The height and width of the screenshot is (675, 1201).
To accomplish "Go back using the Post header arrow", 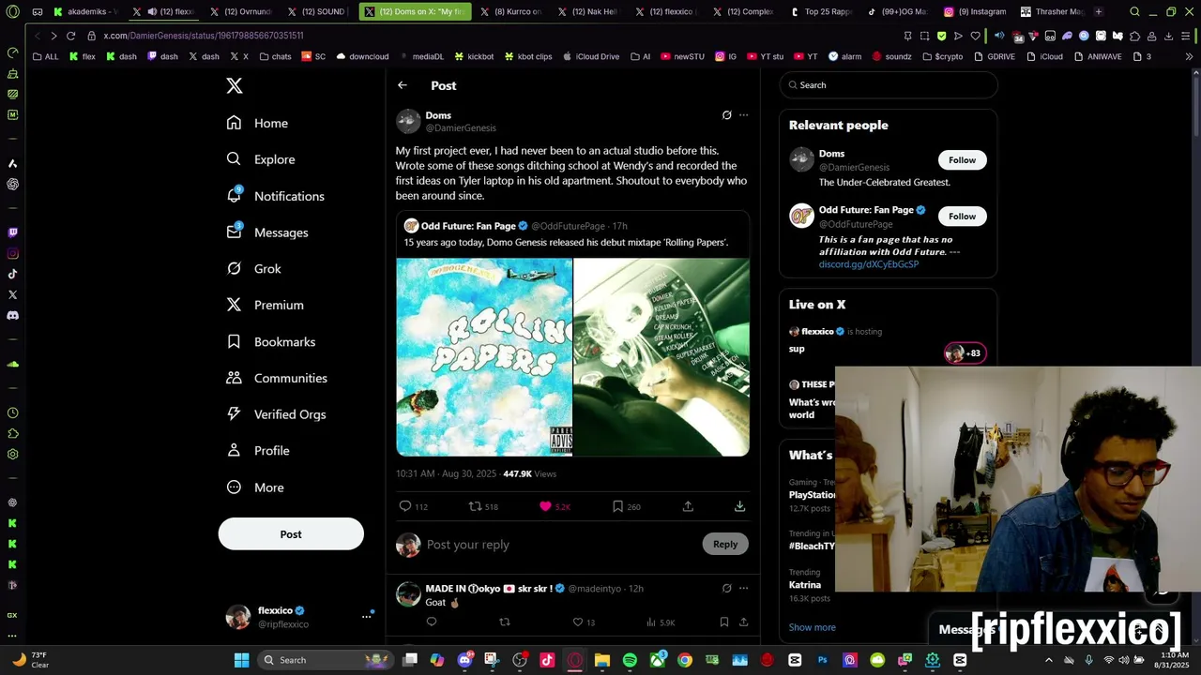I will (x=403, y=85).
